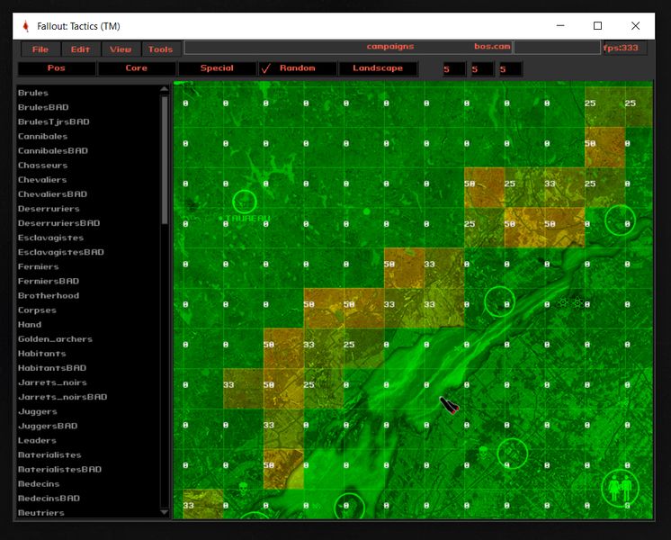Click the encounter list scrollbar thumb
671x540 pixels.
(x=165, y=159)
